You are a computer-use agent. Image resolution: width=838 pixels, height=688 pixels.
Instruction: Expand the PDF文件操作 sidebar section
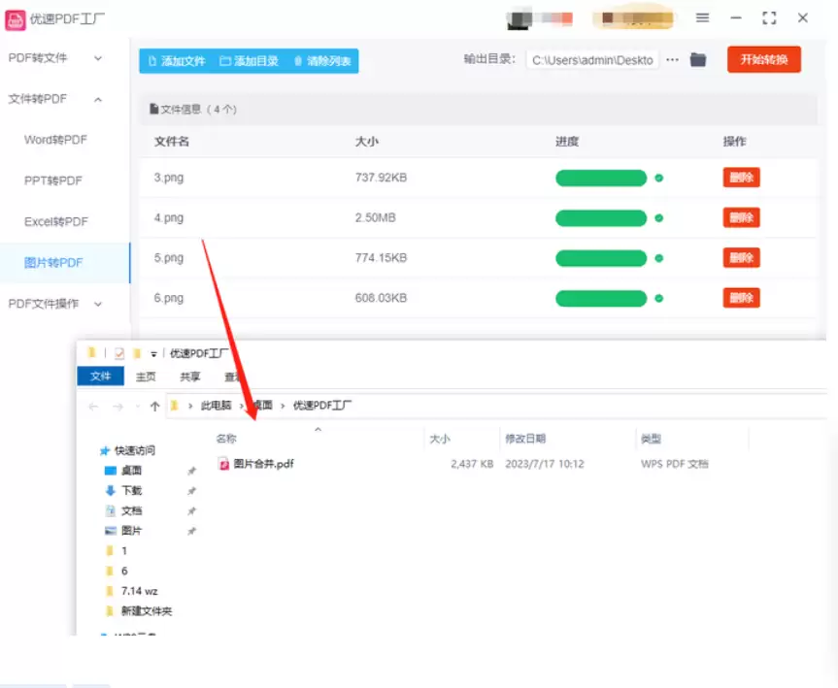point(54,304)
